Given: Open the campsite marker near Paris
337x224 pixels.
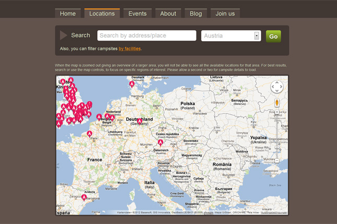Looking at the screenshot, I should pos(89,134).
